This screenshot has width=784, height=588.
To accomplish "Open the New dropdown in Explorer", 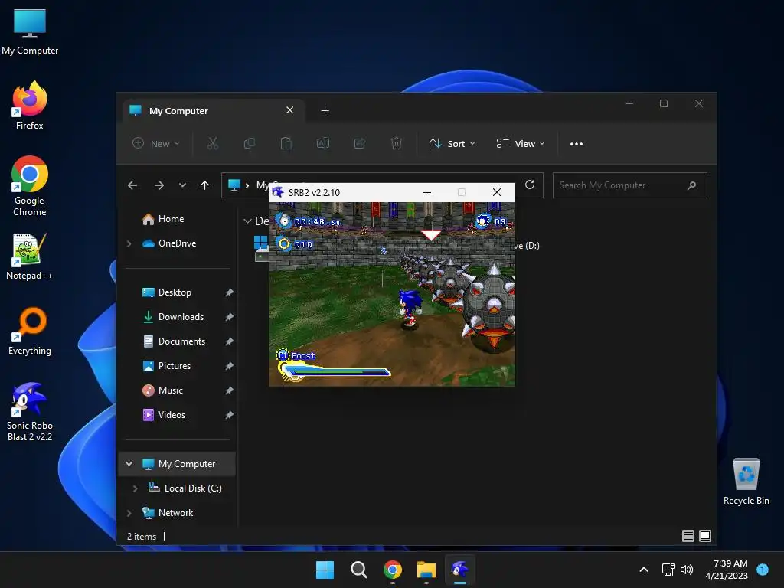I will coord(156,143).
